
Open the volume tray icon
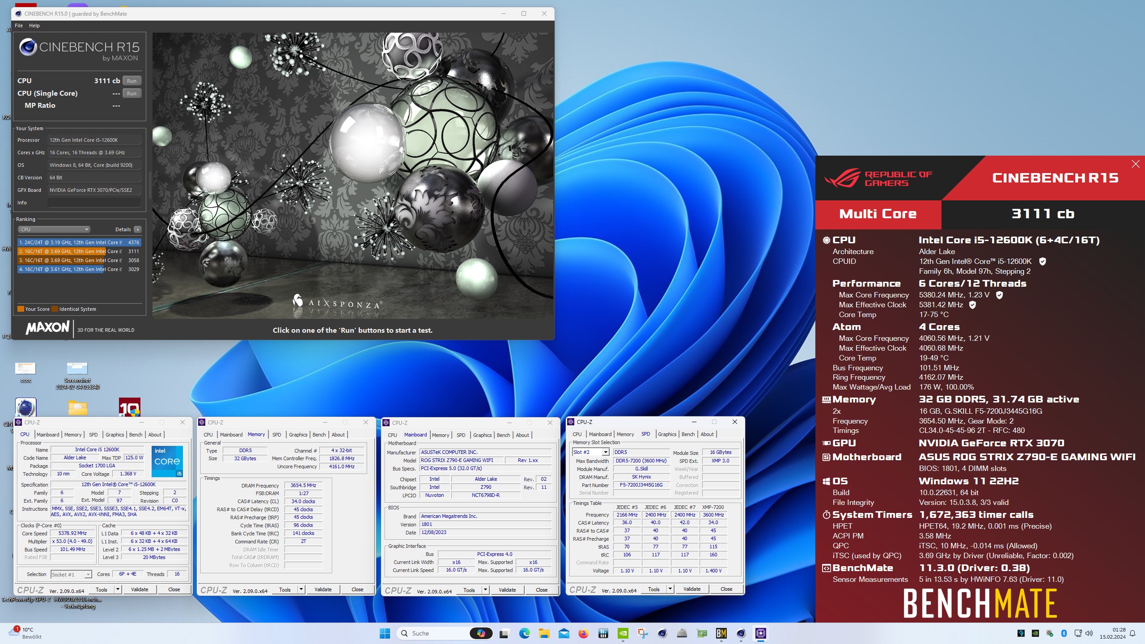[1089, 633]
